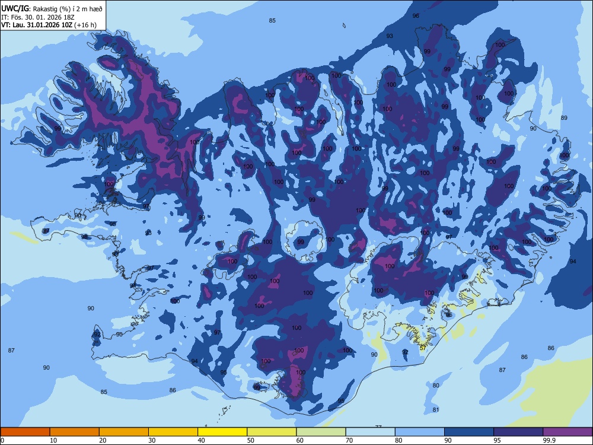The height and width of the screenshot is (445, 593).
Task: Click the 40–50 bright yellow legend swatch
Action: click(x=222, y=432)
